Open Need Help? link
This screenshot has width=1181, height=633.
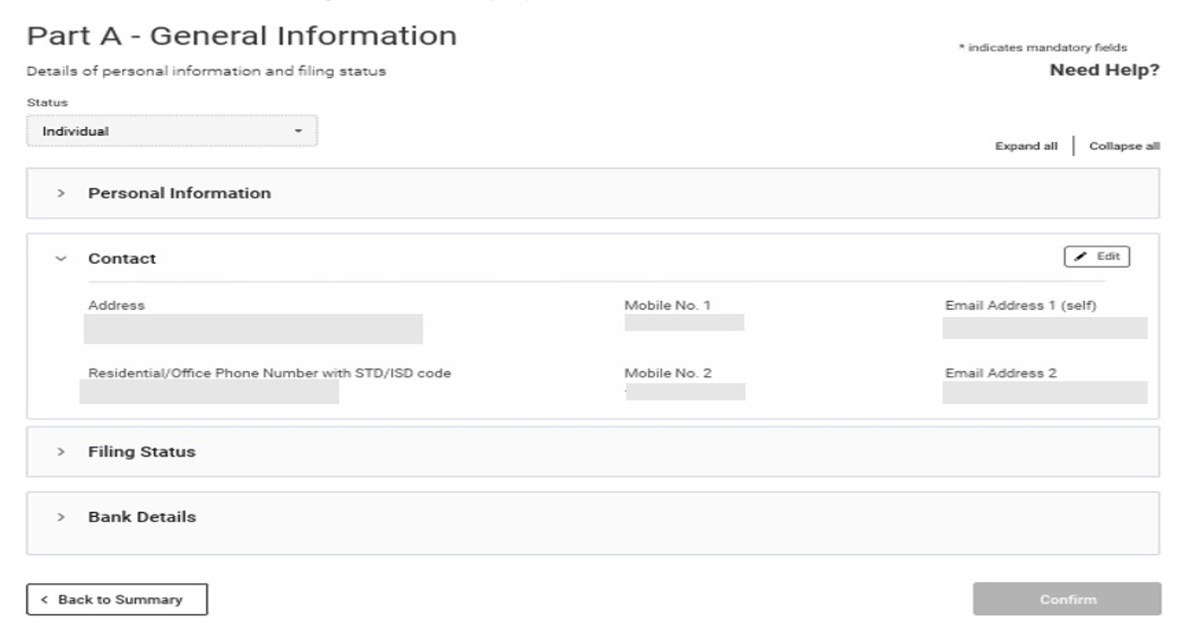click(x=1104, y=70)
